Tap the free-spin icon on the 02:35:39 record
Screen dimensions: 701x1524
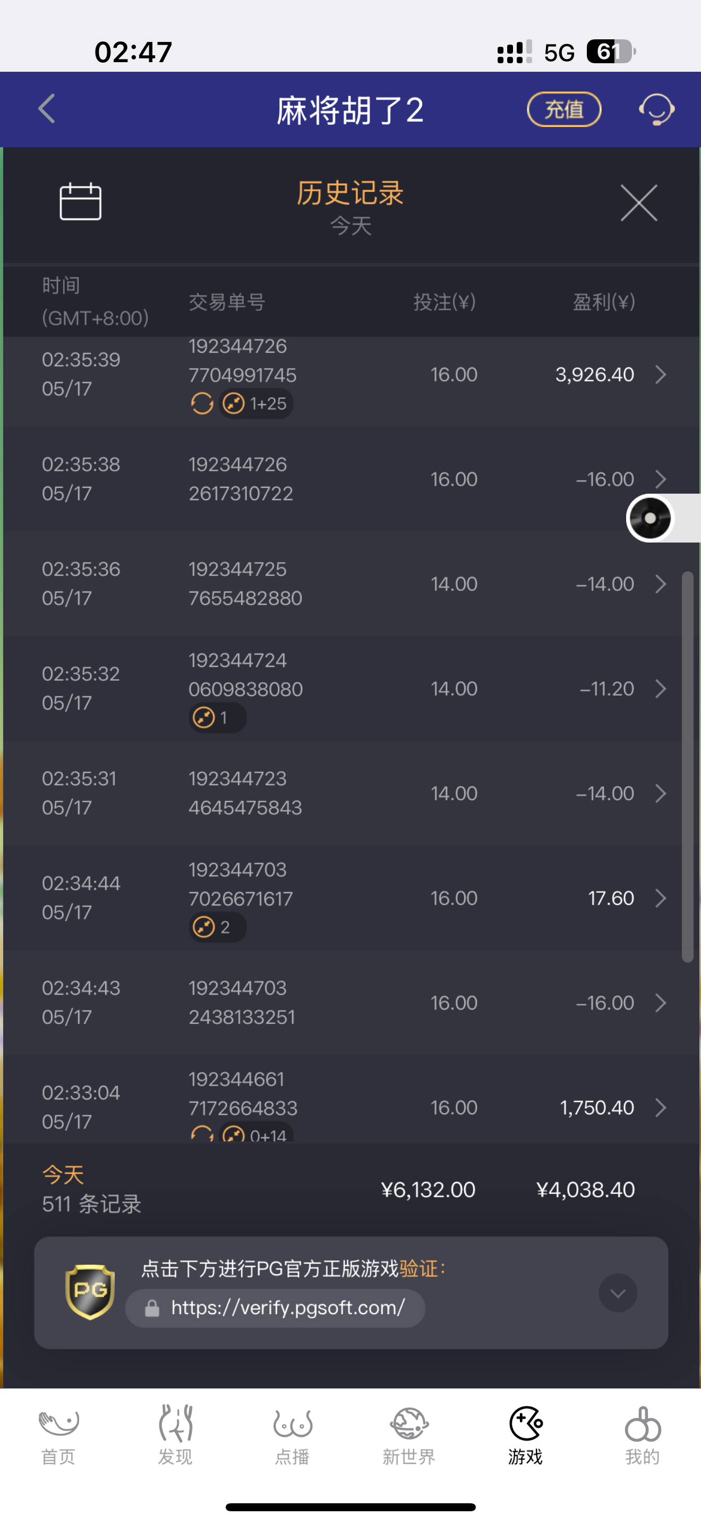[x=202, y=404]
